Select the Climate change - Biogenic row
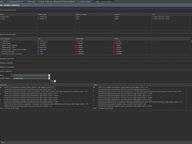The height and width of the screenshot is (144, 192). click(95, 45)
